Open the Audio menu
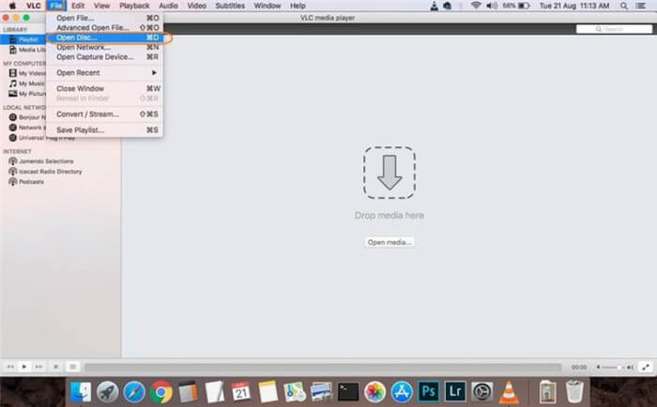The image size is (657, 407). click(x=168, y=6)
